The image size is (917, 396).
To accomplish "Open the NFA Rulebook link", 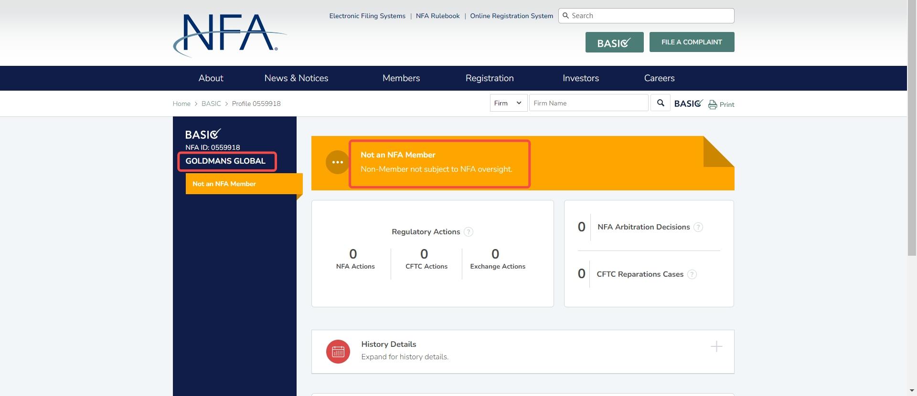I will [x=437, y=16].
